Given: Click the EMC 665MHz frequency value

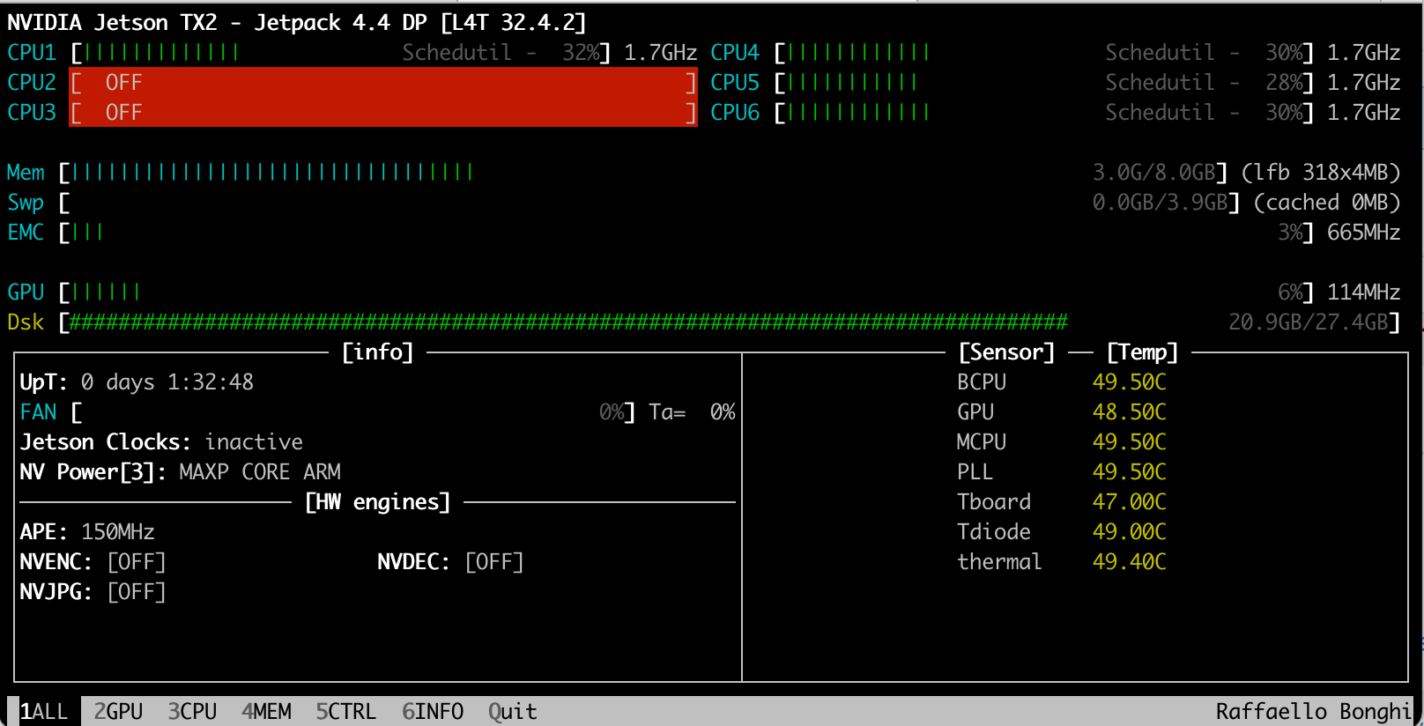Looking at the screenshot, I should 1364,232.
